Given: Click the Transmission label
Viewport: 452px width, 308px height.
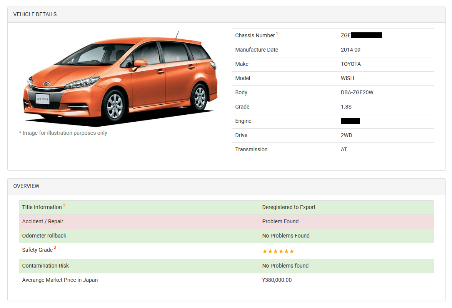Looking at the screenshot, I should [x=251, y=149].
